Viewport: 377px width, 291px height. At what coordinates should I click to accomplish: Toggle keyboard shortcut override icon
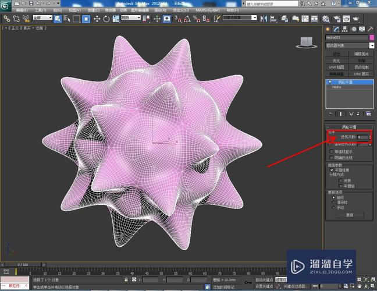click(167, 19)
